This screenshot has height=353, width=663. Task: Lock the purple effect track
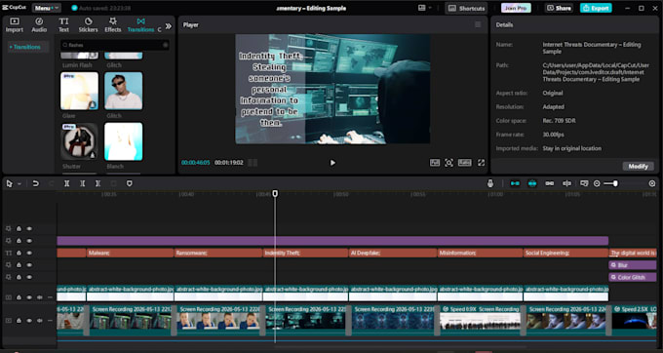click(x=19, y=241)
